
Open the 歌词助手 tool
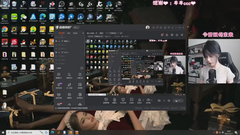coord(80,96)
